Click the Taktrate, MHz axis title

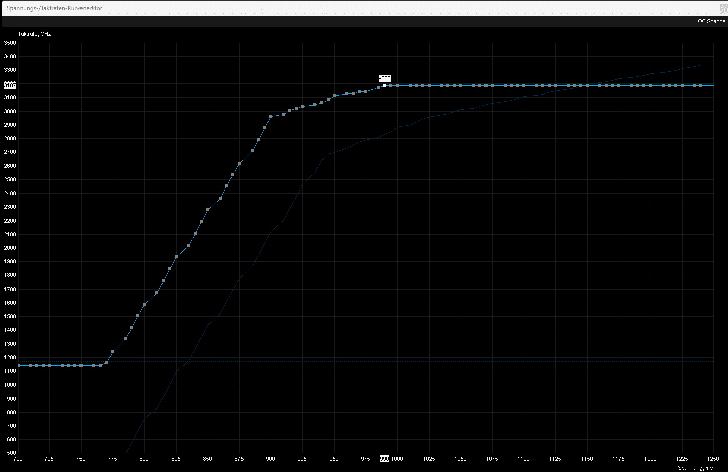coord(34,34)
